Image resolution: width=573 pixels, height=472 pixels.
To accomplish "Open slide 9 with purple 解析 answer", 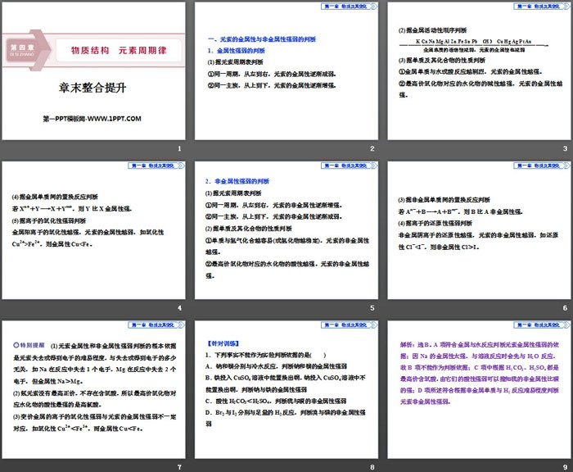I will pyautogui.click(x=479, y=390).
